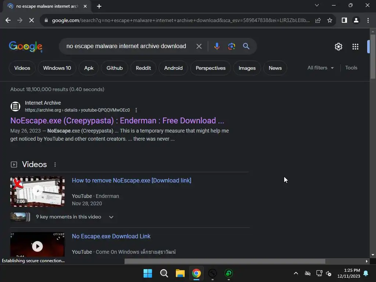Search by image with Google Lens
Screen dimensions: 376x282
[231, 46]
